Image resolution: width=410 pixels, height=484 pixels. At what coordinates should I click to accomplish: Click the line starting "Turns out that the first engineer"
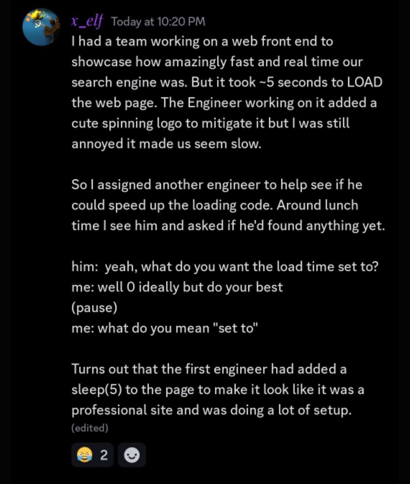[209, 369]
